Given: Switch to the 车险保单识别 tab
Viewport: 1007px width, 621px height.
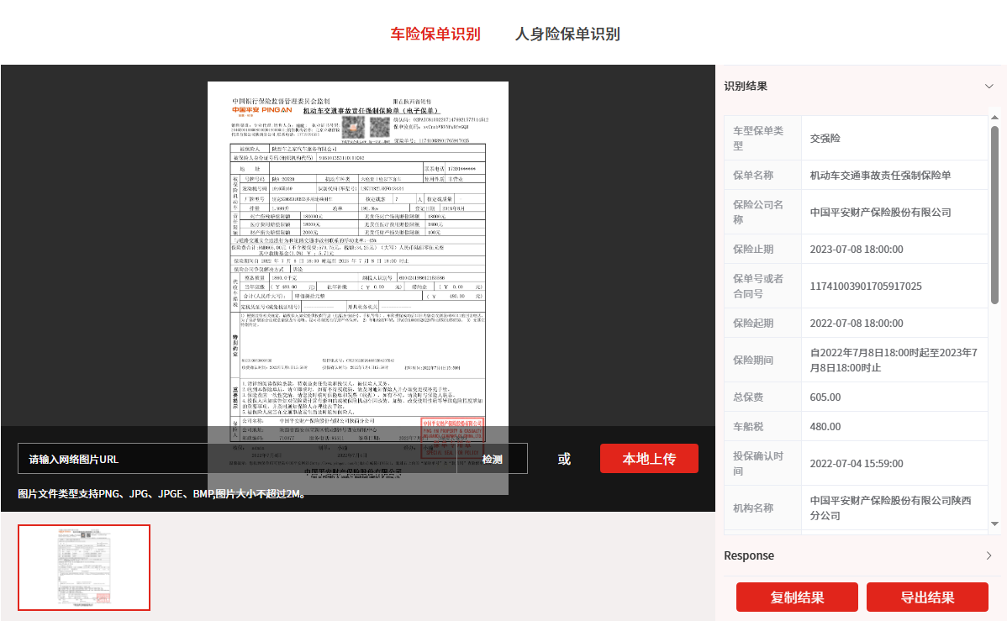Looking at the screenshot, I should click(x=435, y=34).
